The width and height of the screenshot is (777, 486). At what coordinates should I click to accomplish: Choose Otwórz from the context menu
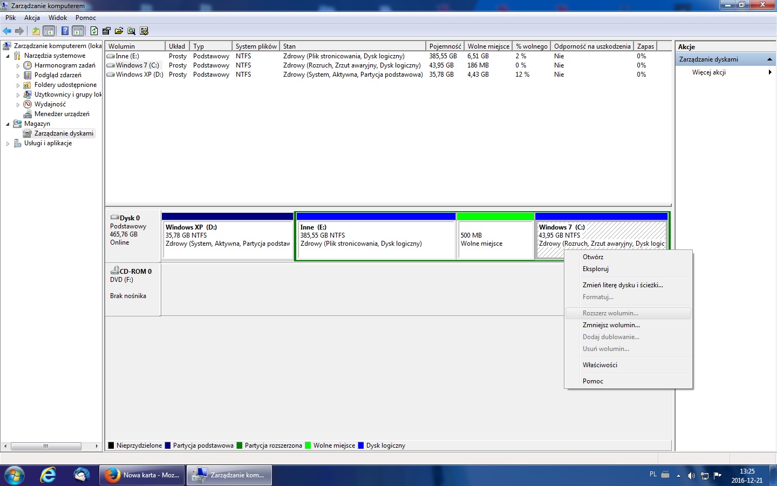(x=628, y=257)
